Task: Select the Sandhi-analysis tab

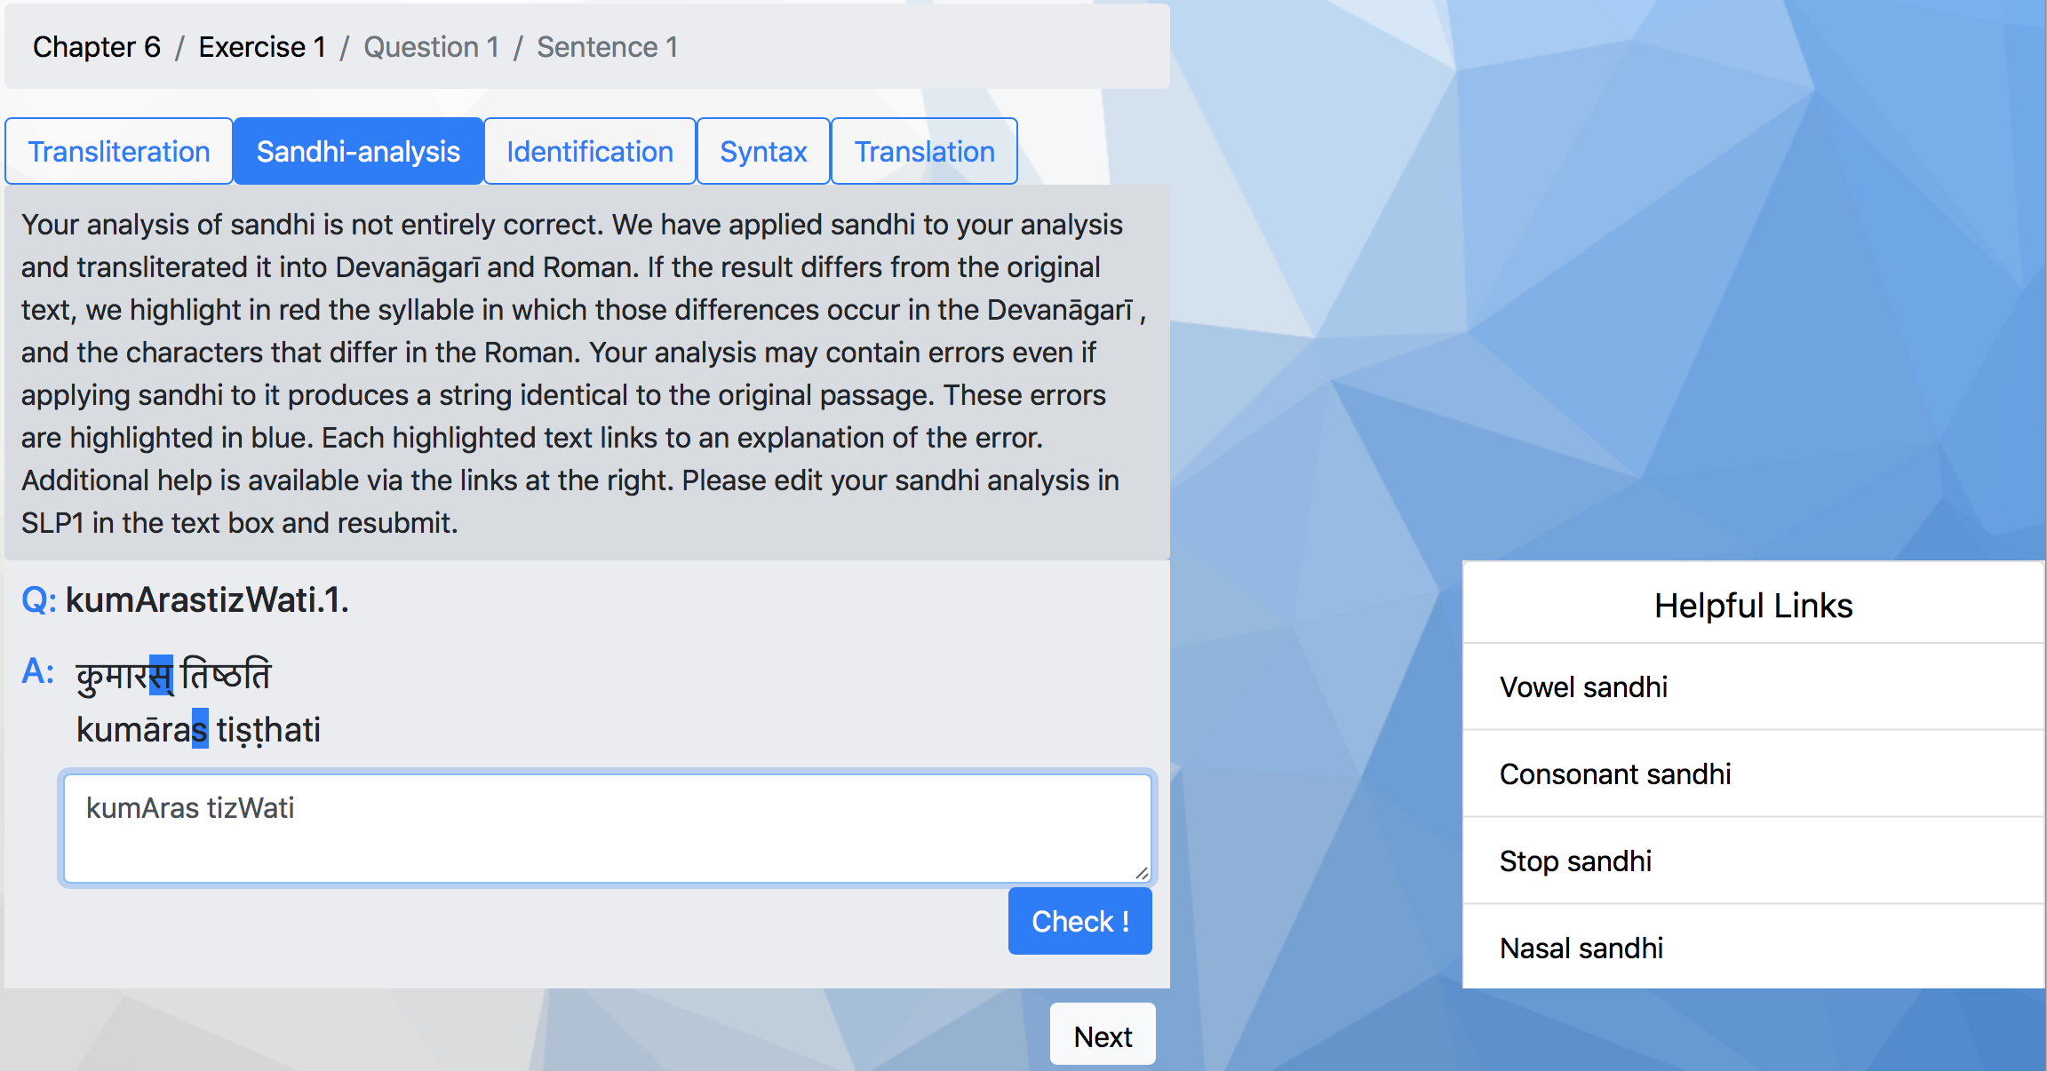Action: click(358, 152)
